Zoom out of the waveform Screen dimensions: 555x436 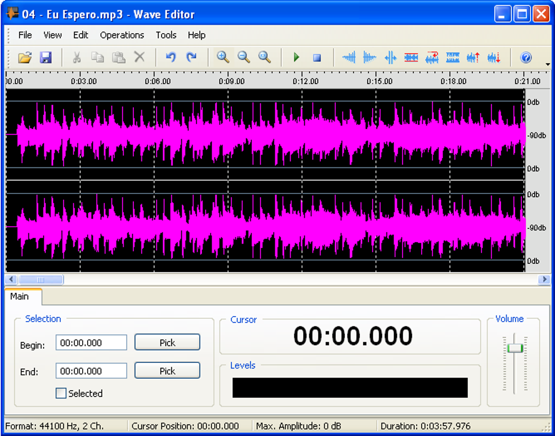pyautogui.click(x=243, y=57)
